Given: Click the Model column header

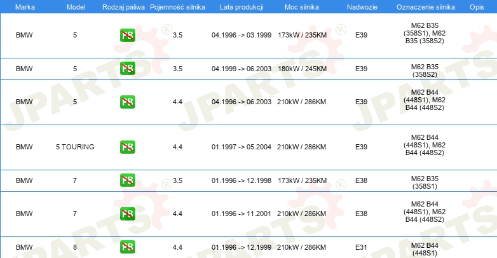Looking at the screenshot, I should (x=76, y=7).
